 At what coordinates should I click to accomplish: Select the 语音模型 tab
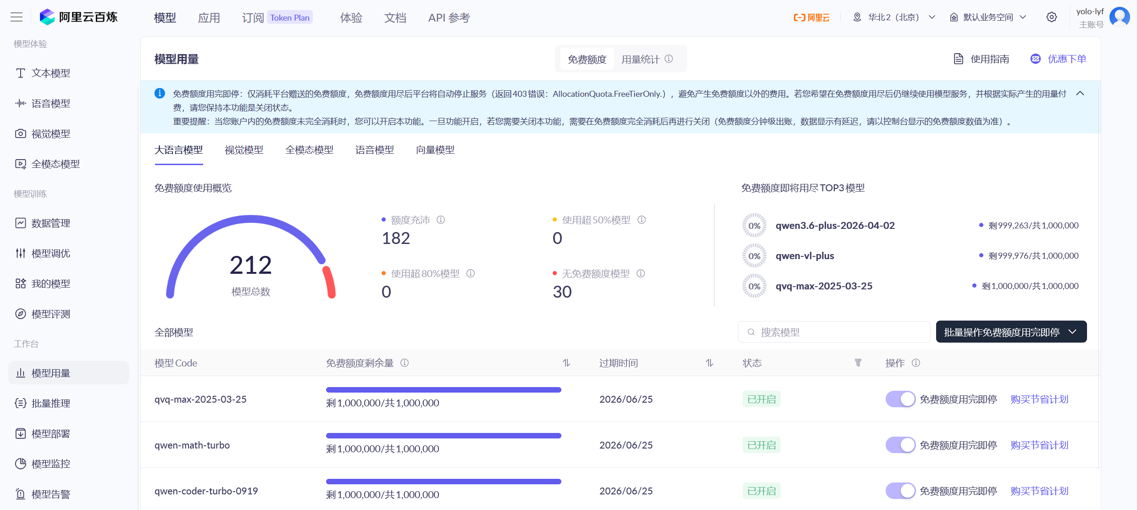(x=375, y=150)
